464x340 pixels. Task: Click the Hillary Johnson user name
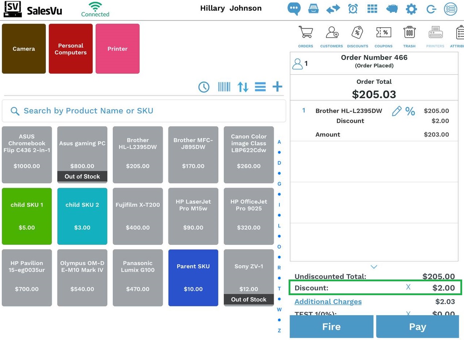point(231,8)
